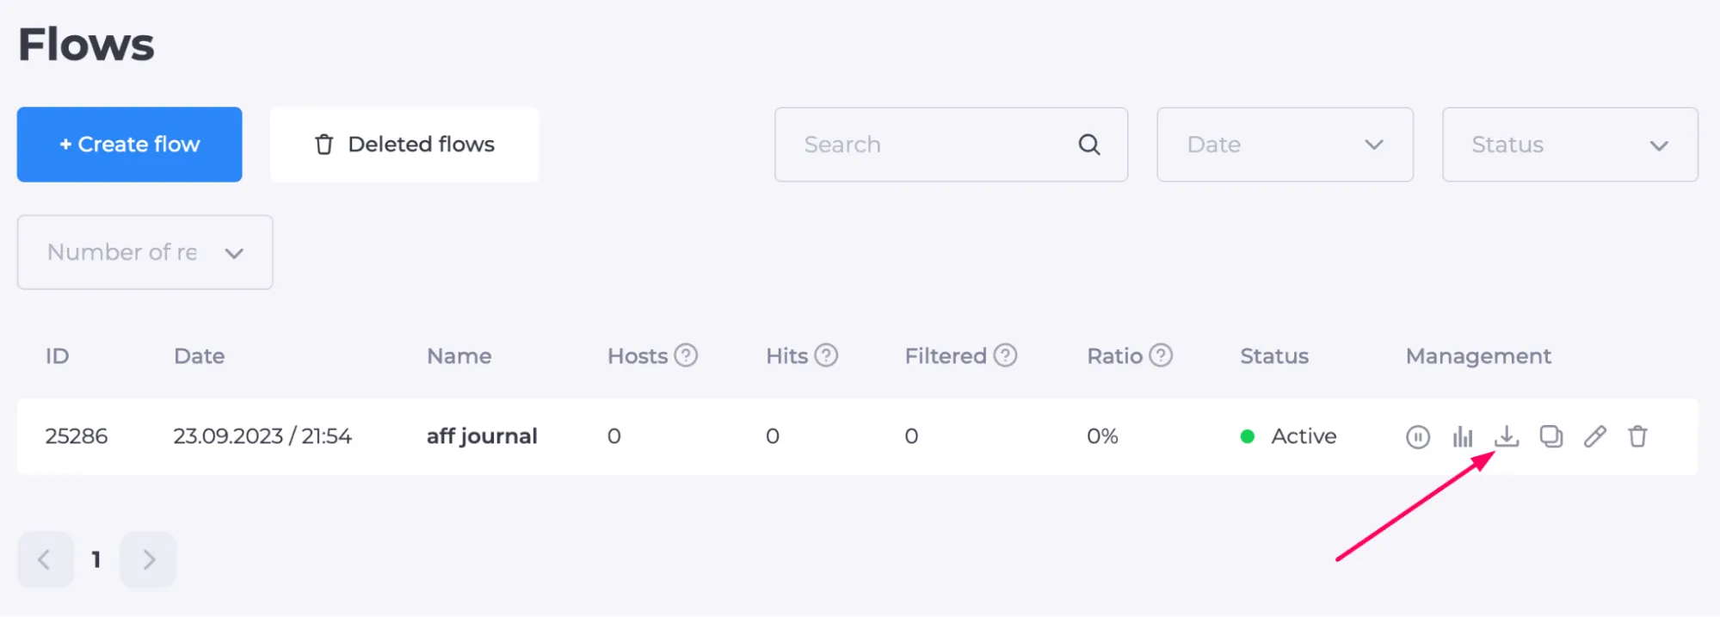Click the Ratio help question icon
The width and height of the screenshot is (1720, 617).
tap(1161, 355)
